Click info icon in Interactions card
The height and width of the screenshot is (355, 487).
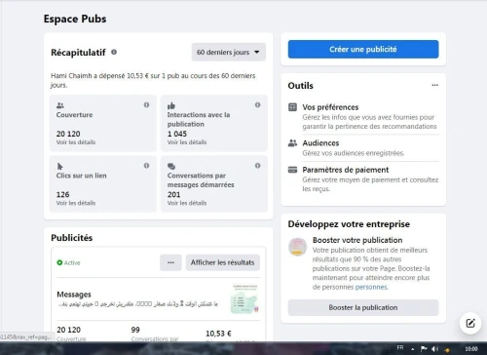pos(257,104)
